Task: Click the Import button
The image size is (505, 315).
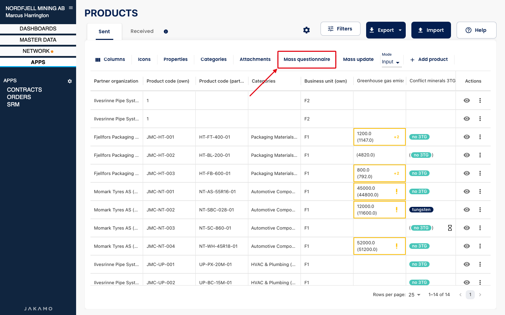Action: coord(431,30)
